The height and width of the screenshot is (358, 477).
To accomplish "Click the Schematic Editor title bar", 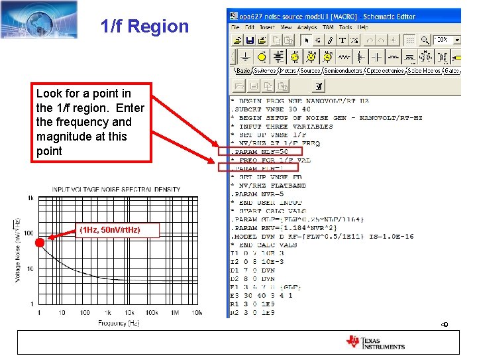I will pos(345,16).
